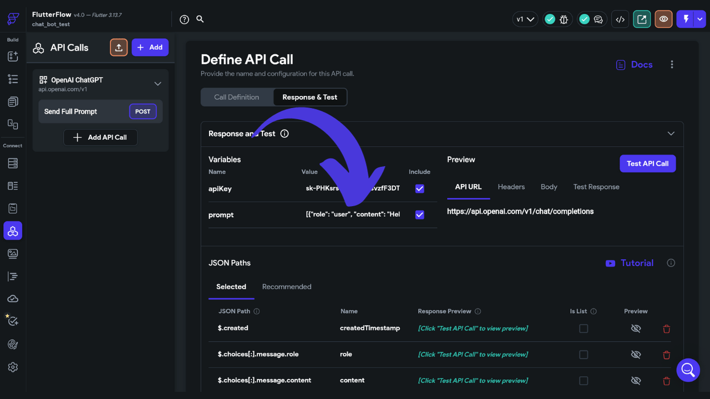Image resolution: width=710 pixels, height=399 pixels.
Task: Open the JSON Paths Tutorial link
Action: pos(630,263)
